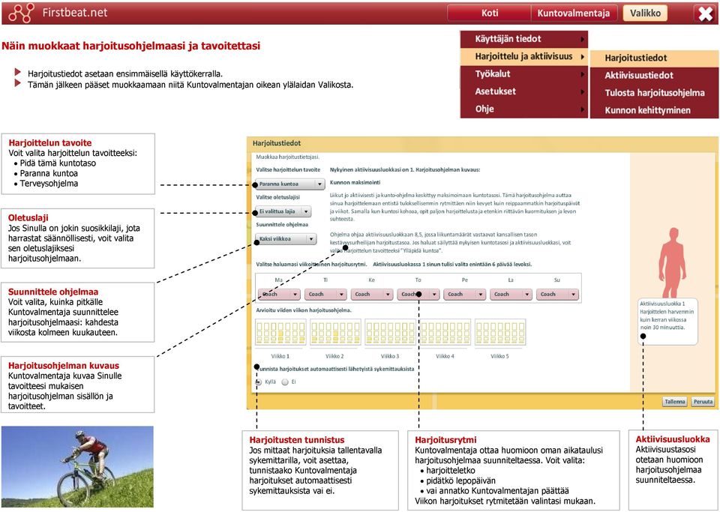The height and width of the screenshot is (512, 720).
Task: Click Käyttäjän tiedot submenu arrow
Action: [x=582, y=40]
